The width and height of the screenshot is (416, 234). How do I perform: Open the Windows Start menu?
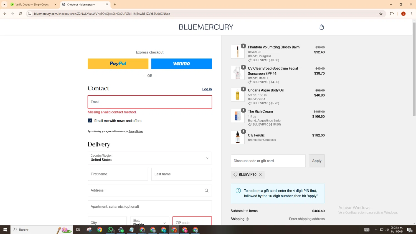5,230
